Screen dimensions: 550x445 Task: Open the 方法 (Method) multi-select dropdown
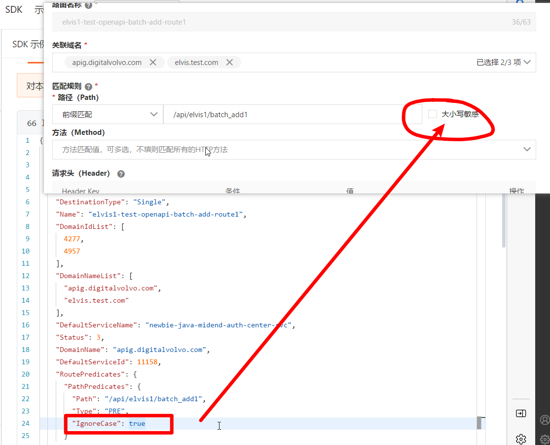point(294,150)
